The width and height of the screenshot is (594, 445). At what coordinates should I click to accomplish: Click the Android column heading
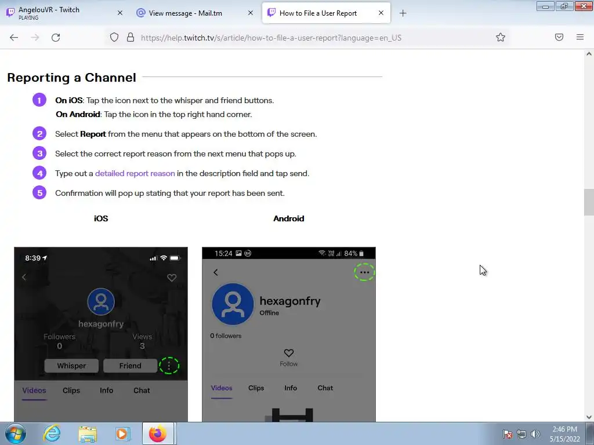point(289,218)
